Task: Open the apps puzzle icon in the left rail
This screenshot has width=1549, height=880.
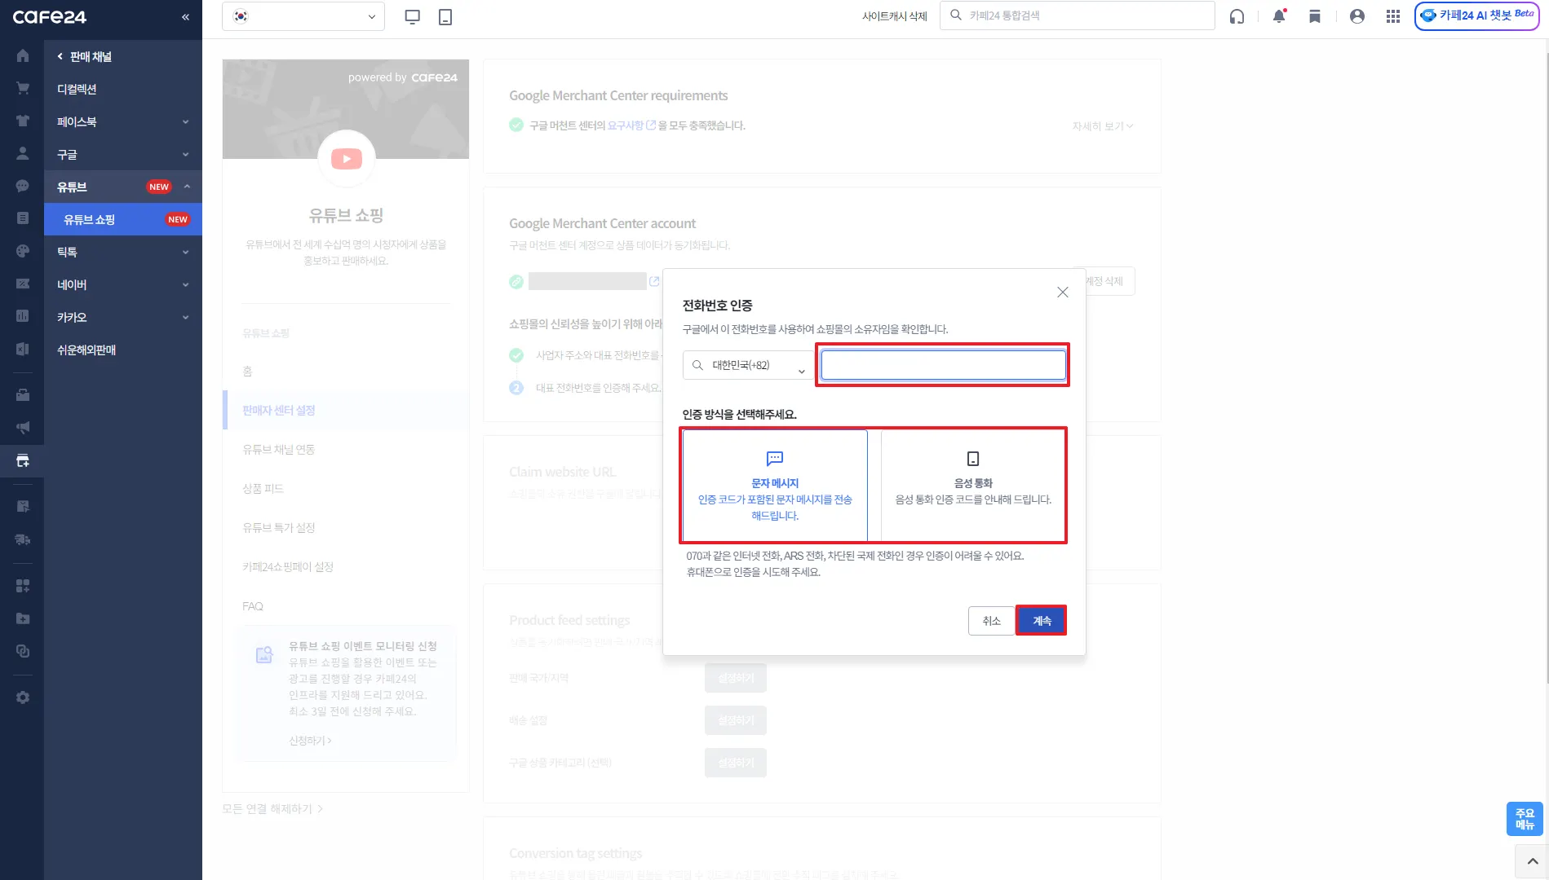Action: 23,586
